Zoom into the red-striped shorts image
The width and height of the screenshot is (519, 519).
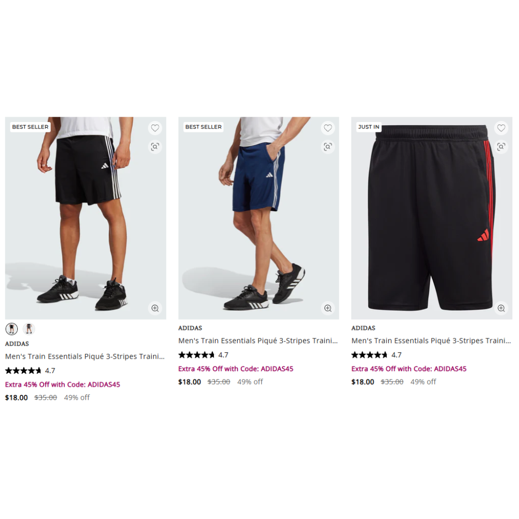(501, 308)
